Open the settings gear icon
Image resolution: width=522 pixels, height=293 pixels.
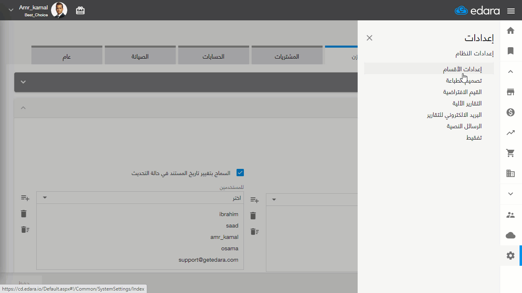[511, 256]
